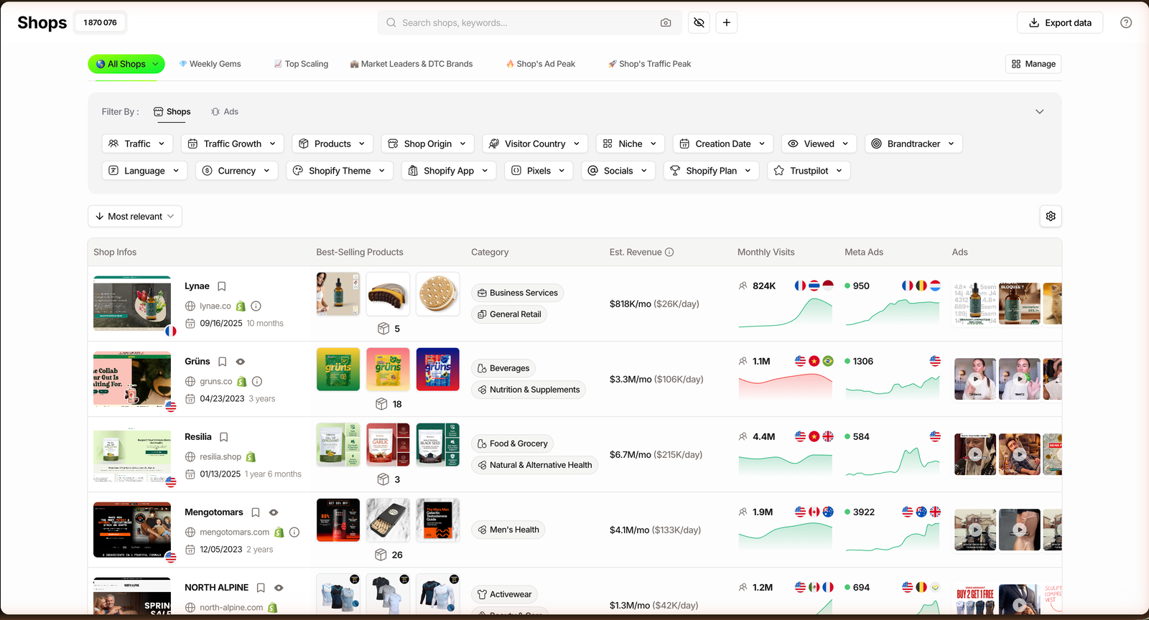Play the first Mengotomars ad video
Viewport: 1149px width, 620px height.
pos(975,530)
